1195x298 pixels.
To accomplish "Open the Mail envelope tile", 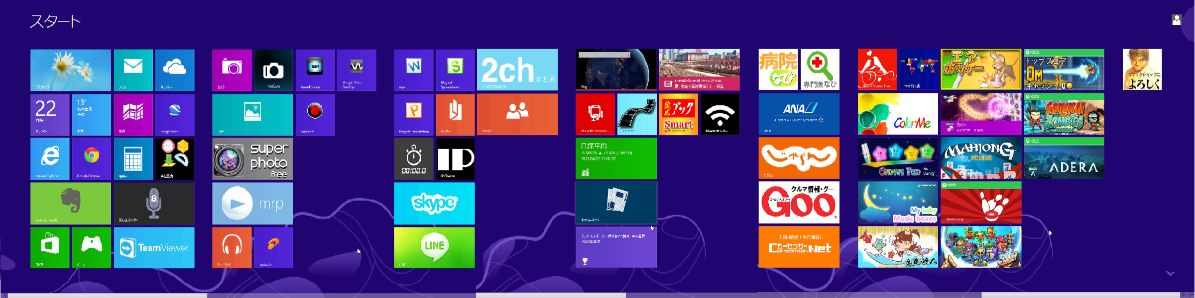I will [x=133, y=70].
